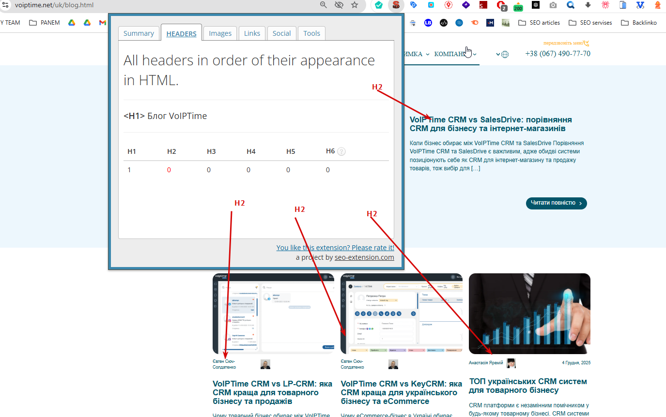Open VoIPTime CRM vs SalesDrive article title
The image size is (666, 417).
491,124
